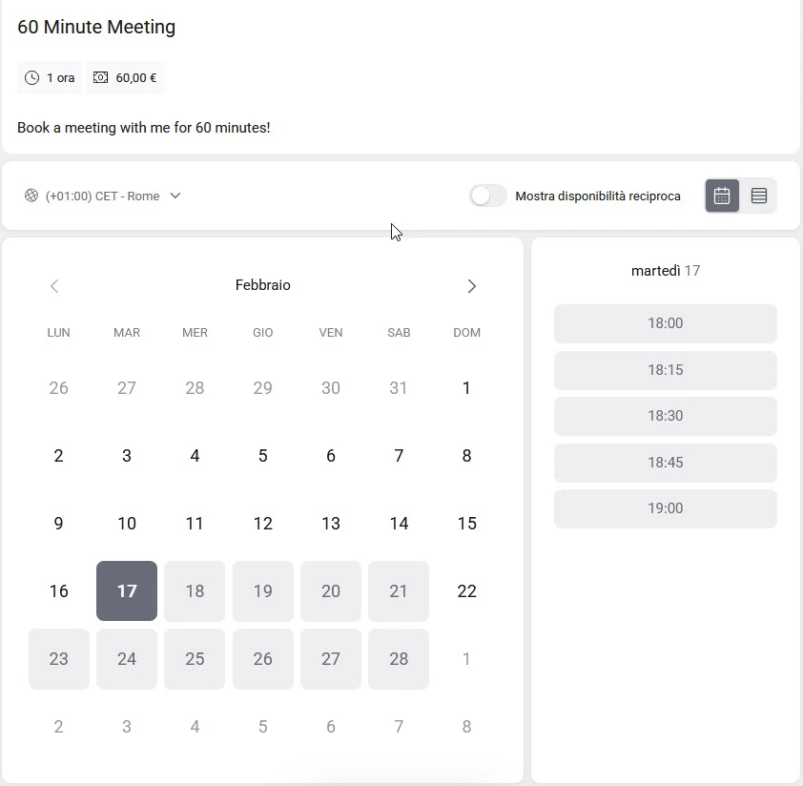Go to previous month arrow

[54, 286]
